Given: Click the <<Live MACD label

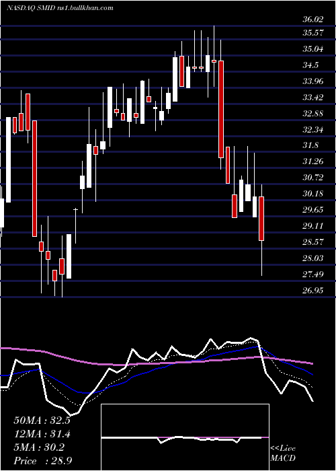Looking at the screenshot, I should click(283, 454).
